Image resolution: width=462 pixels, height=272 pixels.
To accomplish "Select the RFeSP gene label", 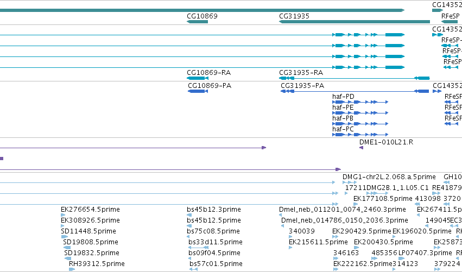I will point(450,16).
